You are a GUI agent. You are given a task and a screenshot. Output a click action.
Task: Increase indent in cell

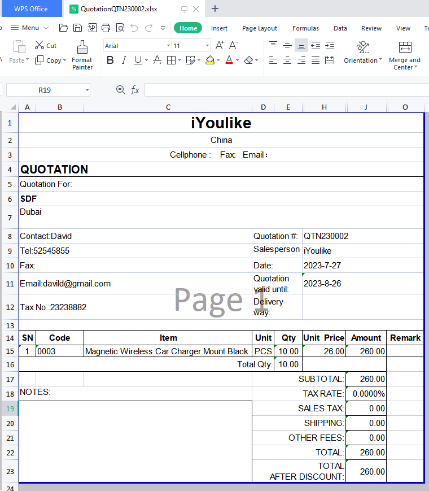pos(330,45)
